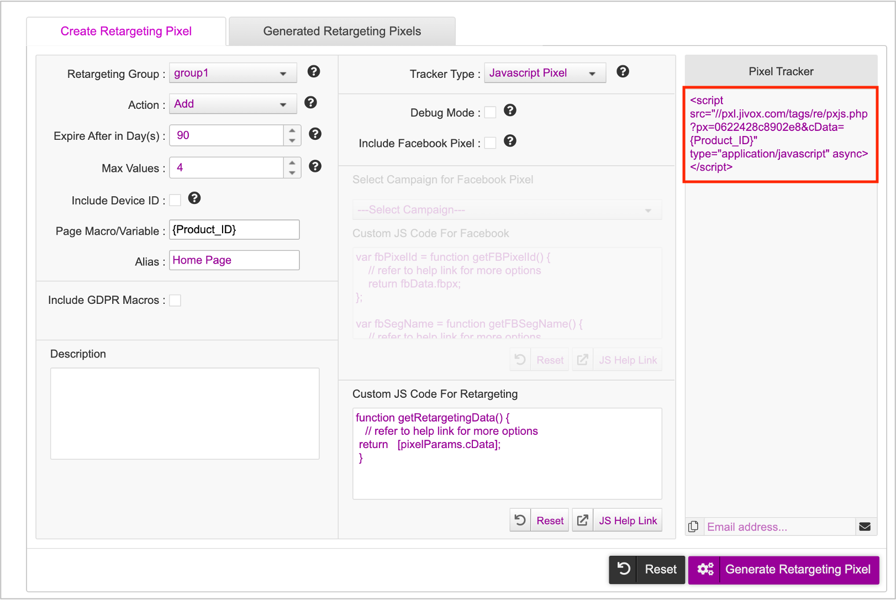
Task: Open help icon beside Action dropdown
Action: (x=311, y=102)
